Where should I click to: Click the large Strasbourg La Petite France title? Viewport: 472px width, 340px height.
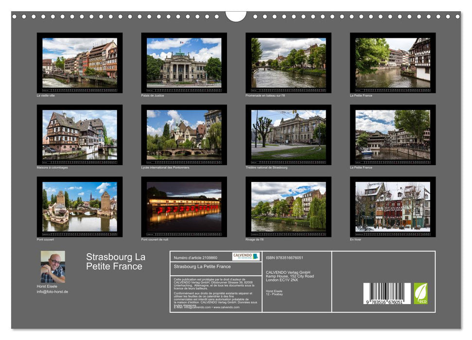coord(116,262)
